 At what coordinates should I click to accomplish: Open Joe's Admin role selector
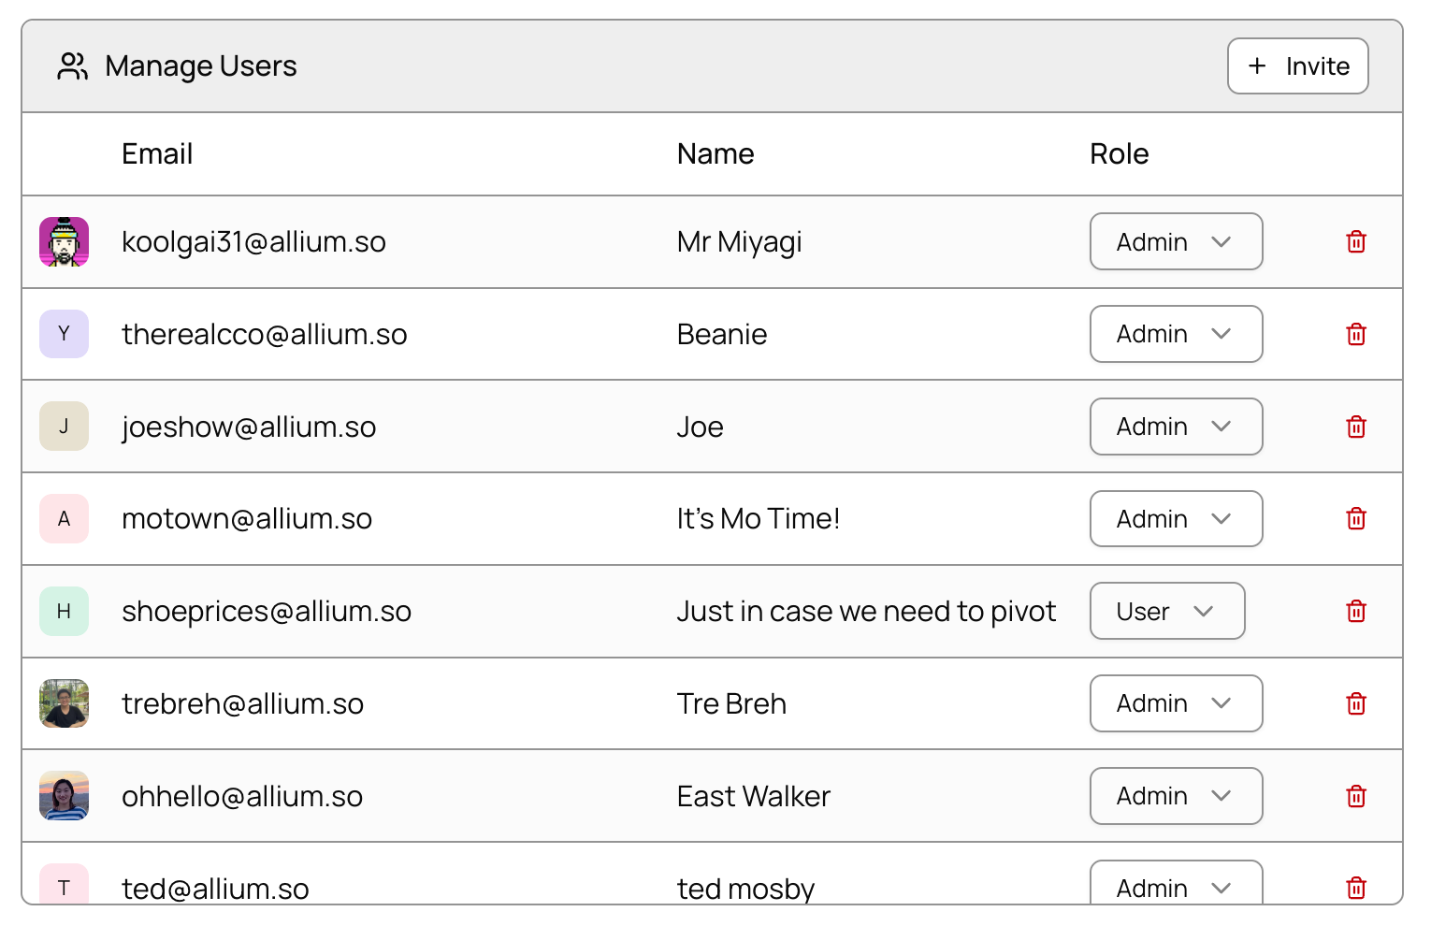click(1176, 427)
